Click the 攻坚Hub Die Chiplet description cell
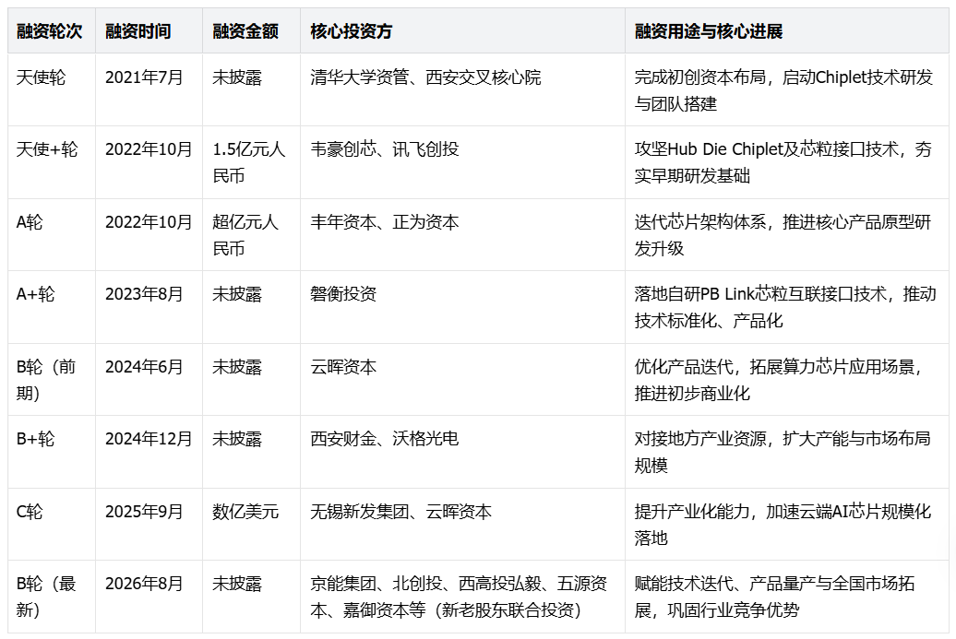956x639 pixels. [x=786, y=162]
